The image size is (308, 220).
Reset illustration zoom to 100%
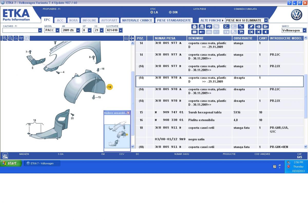21,38
